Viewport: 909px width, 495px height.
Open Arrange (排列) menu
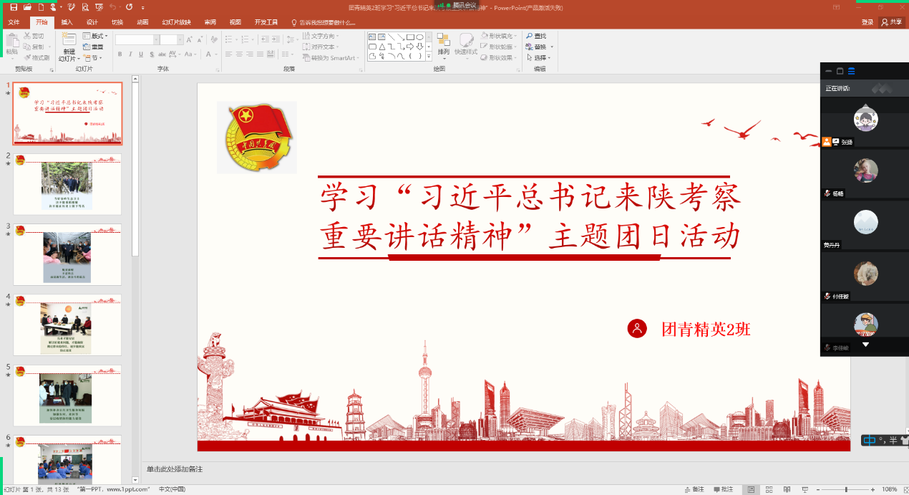[x=444, y=44]
